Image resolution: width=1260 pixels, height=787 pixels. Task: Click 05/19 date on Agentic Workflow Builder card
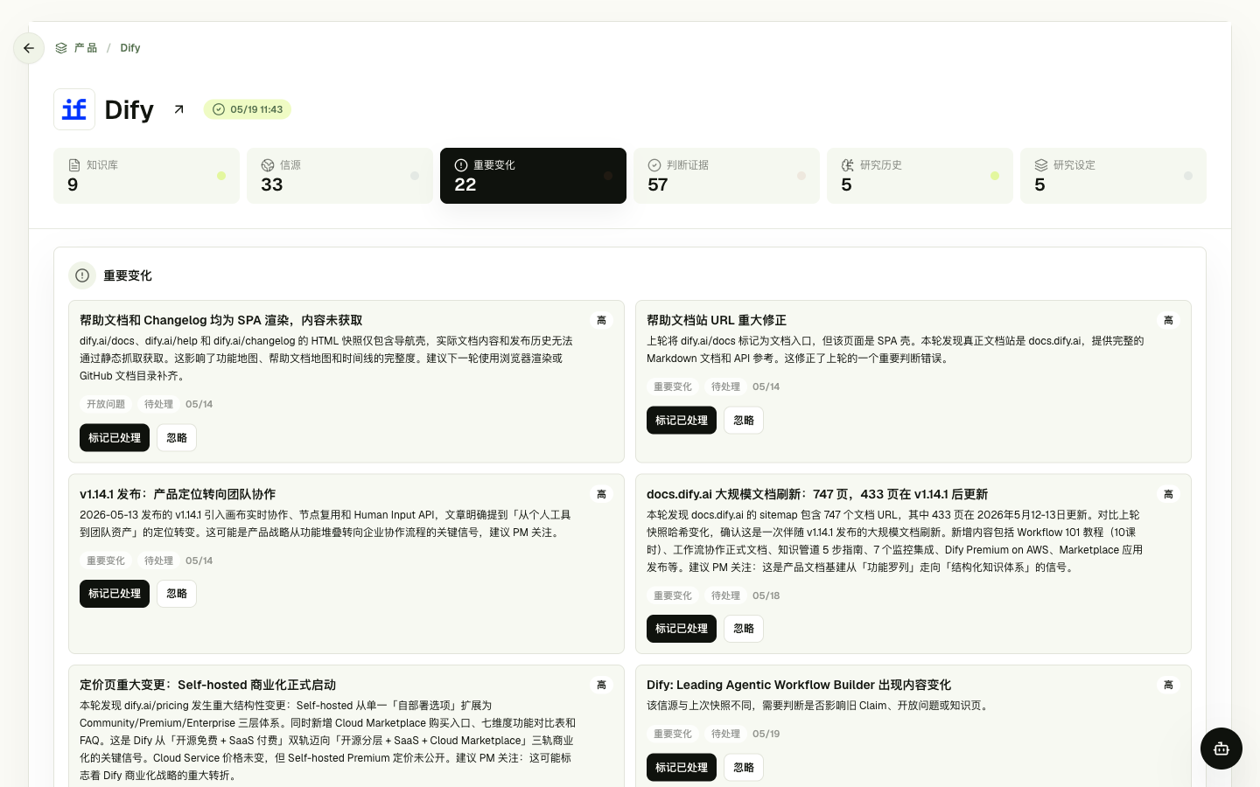(766, 734)
